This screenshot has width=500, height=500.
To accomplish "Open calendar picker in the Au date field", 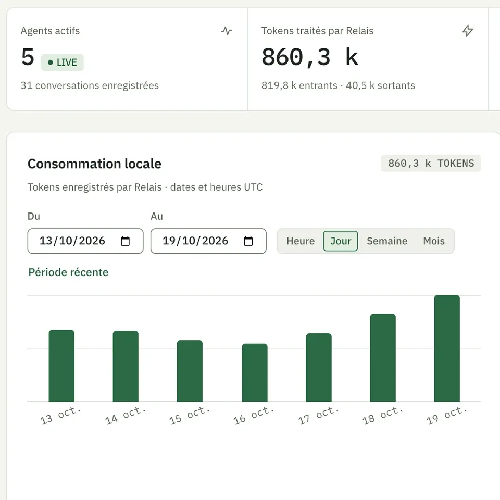I will pos(248,241).
